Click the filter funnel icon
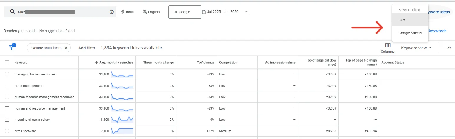 (x=12, y=47)
